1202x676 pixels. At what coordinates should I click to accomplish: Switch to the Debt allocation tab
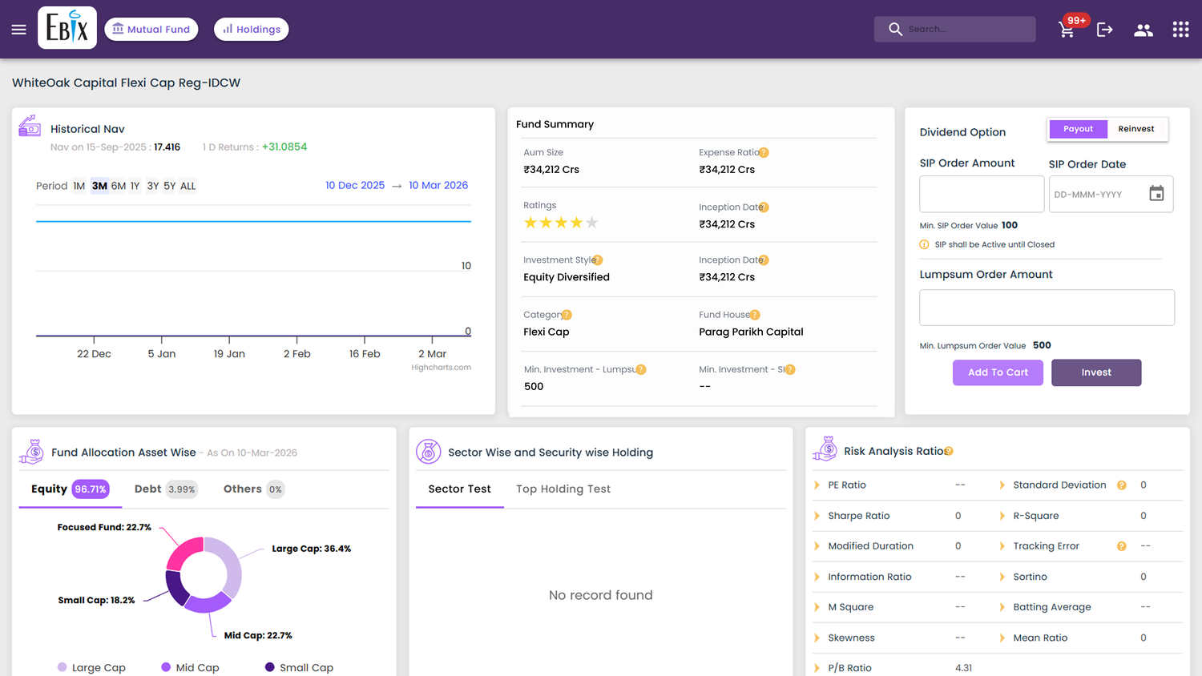[x=165, y=489]
